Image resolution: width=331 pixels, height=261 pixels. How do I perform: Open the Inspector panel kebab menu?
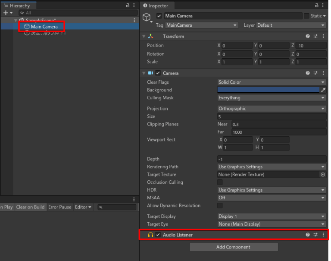(x=323, y=5)
